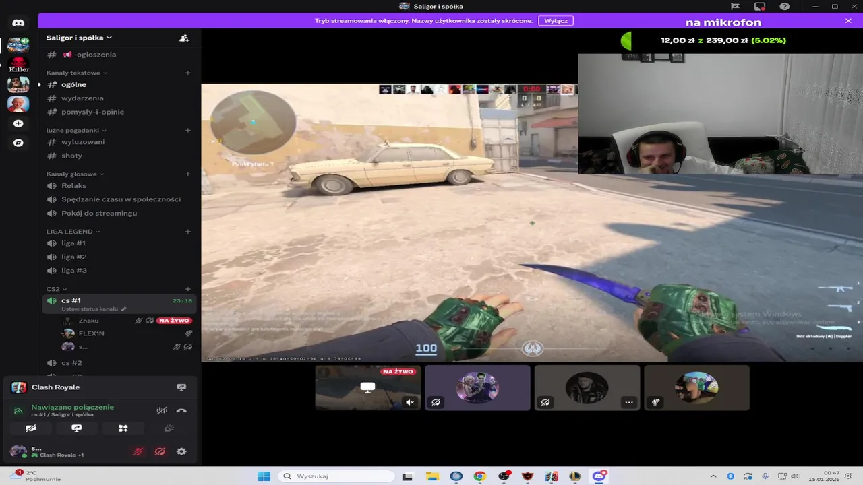
Task: Select user FLEX1N in cs #1
Action: point(91,333)
